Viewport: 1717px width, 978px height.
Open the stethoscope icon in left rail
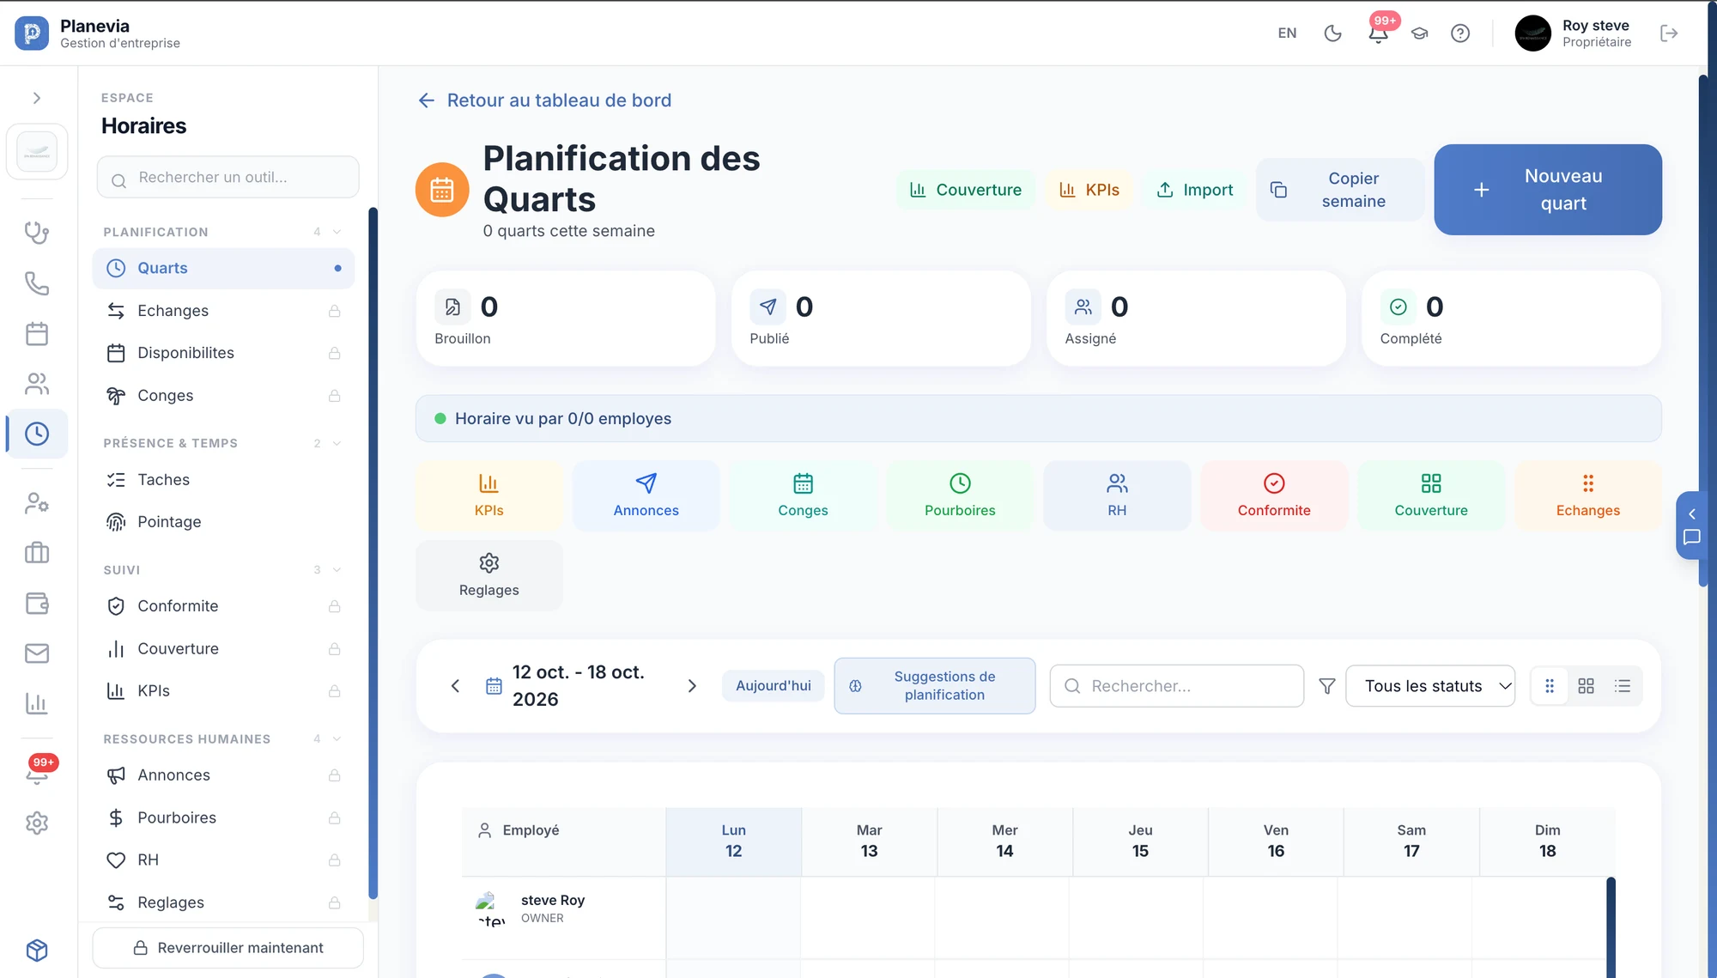37,233
